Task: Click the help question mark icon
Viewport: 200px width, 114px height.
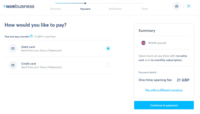Action: (x=31, y=36)
